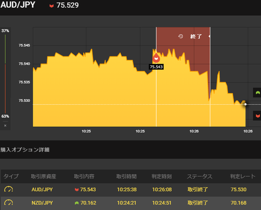This screenshot has height=210, width=261.
Task: Select AUD/JPY asset in the options table
Action: coord(42,189)
